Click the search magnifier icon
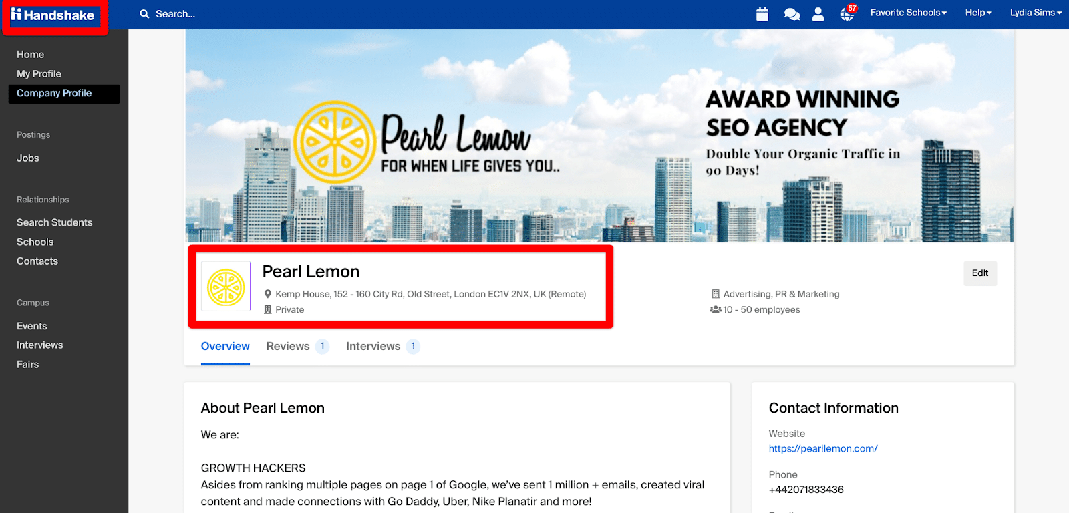This screenshot has height=513, width=1069. [144, 14]
